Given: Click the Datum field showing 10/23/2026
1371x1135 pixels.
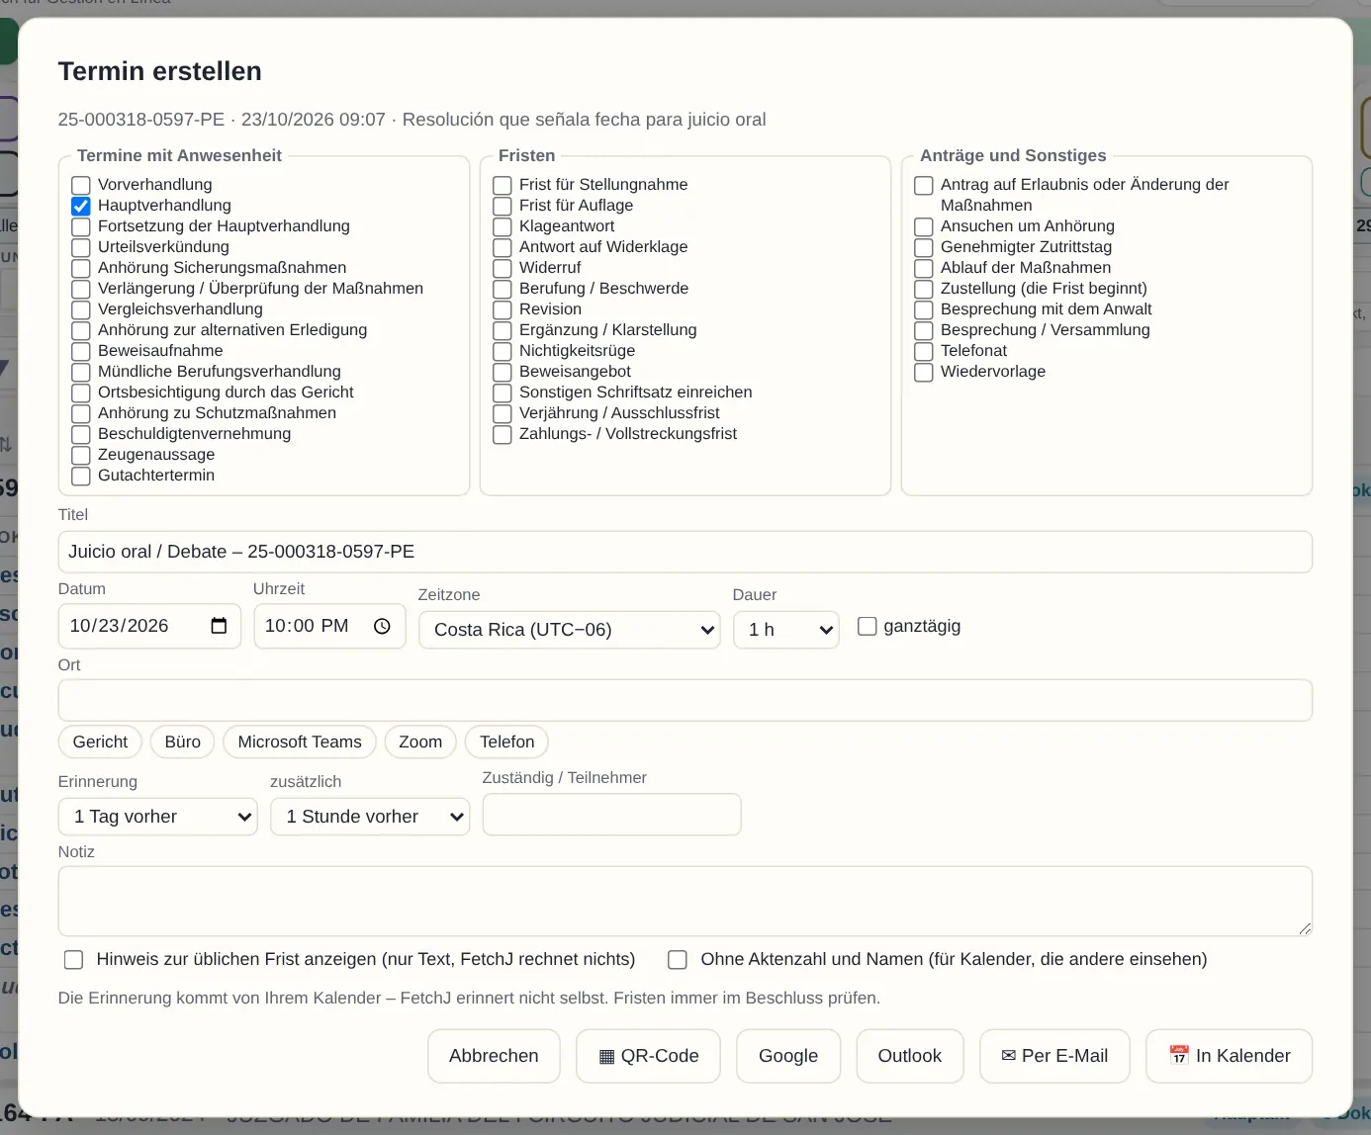Looking at the screenshot, I should [150, 626].
